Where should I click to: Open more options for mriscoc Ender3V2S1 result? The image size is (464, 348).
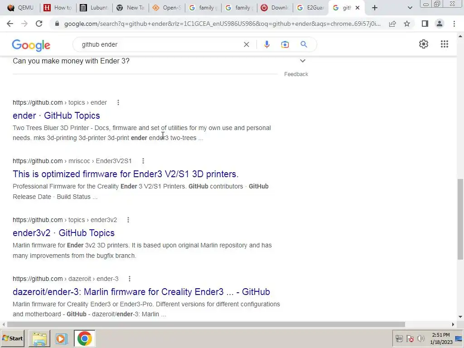pos(143,161)
